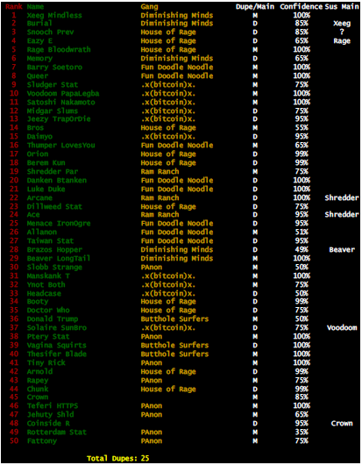Click suspected main Crown on Coinside row
362x465 pixels.
click(x=342, y=424)
